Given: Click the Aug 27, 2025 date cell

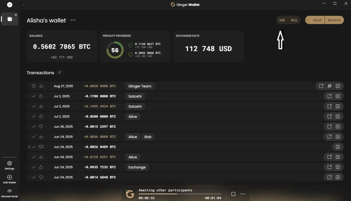Looking at the screenshot, I should pos(63,86).
